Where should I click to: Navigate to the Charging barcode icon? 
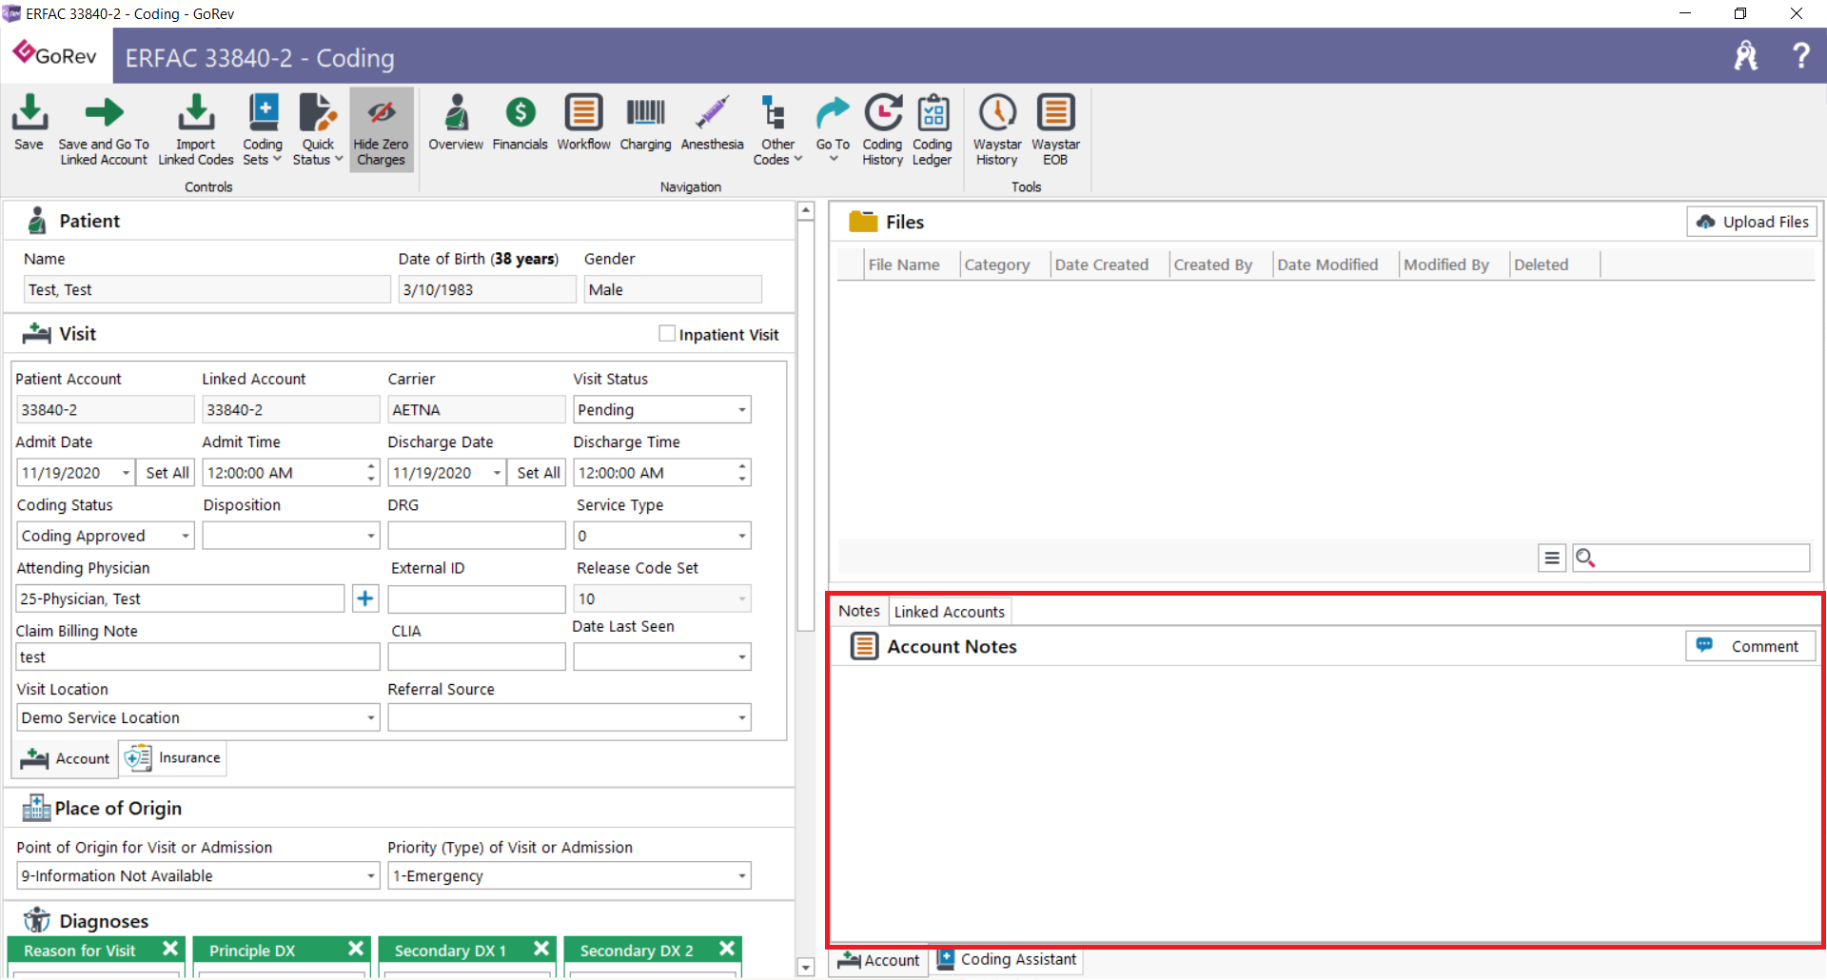pos(645,112)
